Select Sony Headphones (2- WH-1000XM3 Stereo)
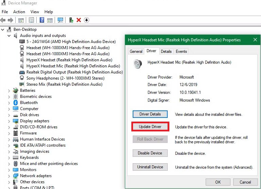Image resolution: width=261 pixels, height=189 pixels. point(66,78)
